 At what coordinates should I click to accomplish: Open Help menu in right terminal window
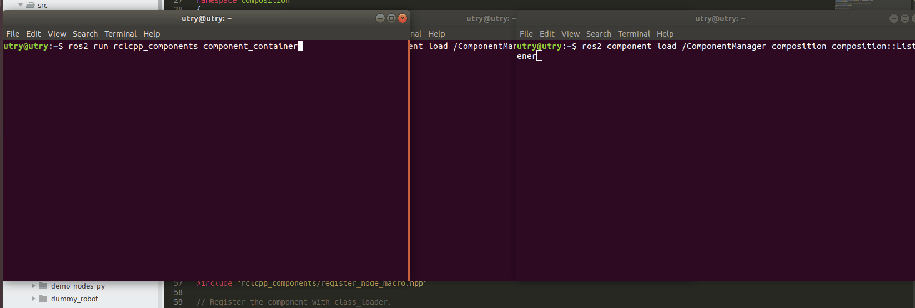pyautogui.click(x=665, y=34)
